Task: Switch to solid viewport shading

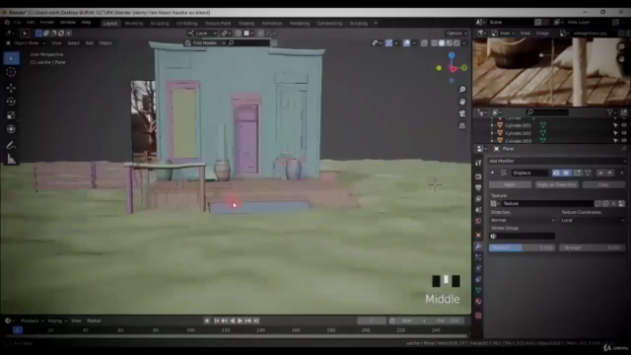Action: (x=442, y=42)
